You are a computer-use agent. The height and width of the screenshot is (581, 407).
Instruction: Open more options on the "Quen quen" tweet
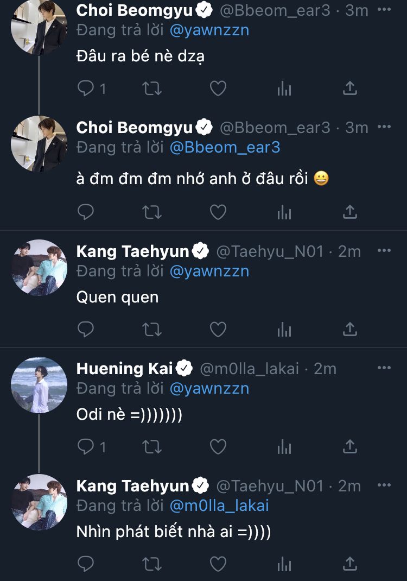(384, 251)
